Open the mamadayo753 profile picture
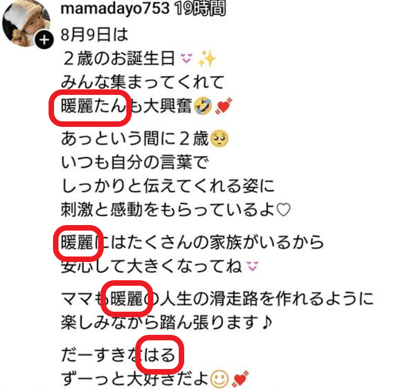The height and width of the screenshot is (390, 417). (26, 23)
